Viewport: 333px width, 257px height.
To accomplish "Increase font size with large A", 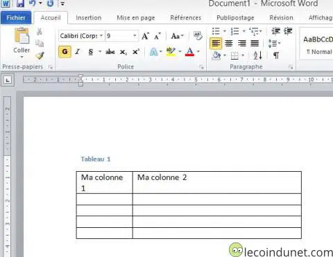I will (x=145, y=36).
